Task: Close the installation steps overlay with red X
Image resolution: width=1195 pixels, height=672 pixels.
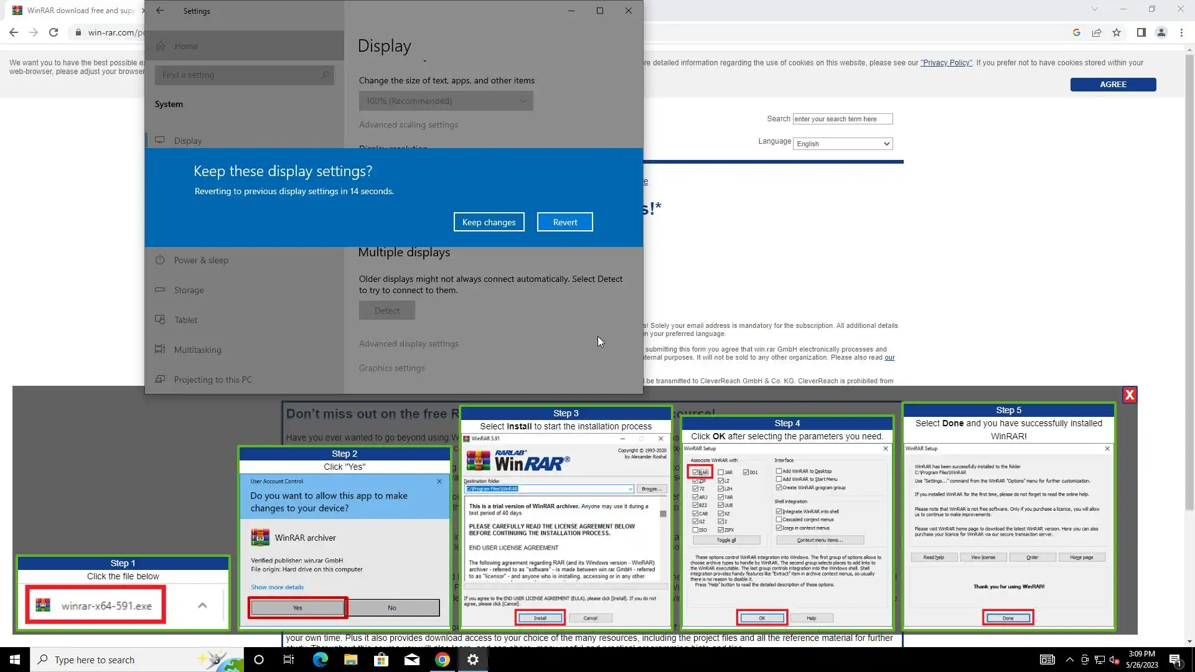Action: [x=1130, y=395]
